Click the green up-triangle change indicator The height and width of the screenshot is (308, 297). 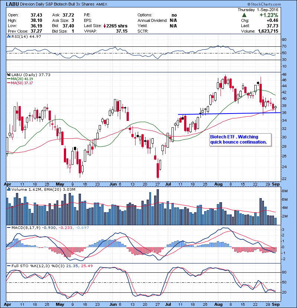pos(244,15)
